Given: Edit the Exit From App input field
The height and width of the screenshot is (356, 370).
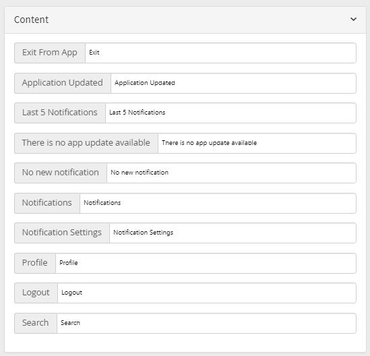Looking at the screenshot, I should coord(220,53).
